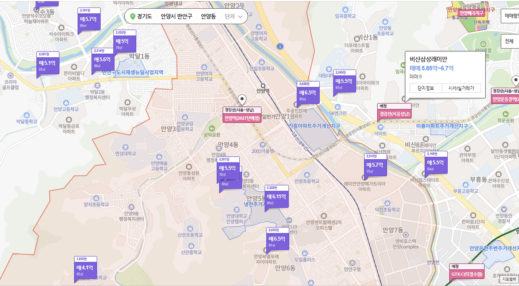Click the 매매 5.85억~6.7억 price range
Viewport: 519px width, 286px height.
(431, 68)
